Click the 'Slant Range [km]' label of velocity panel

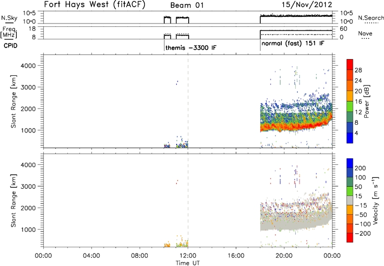click(x=13, y=201)
